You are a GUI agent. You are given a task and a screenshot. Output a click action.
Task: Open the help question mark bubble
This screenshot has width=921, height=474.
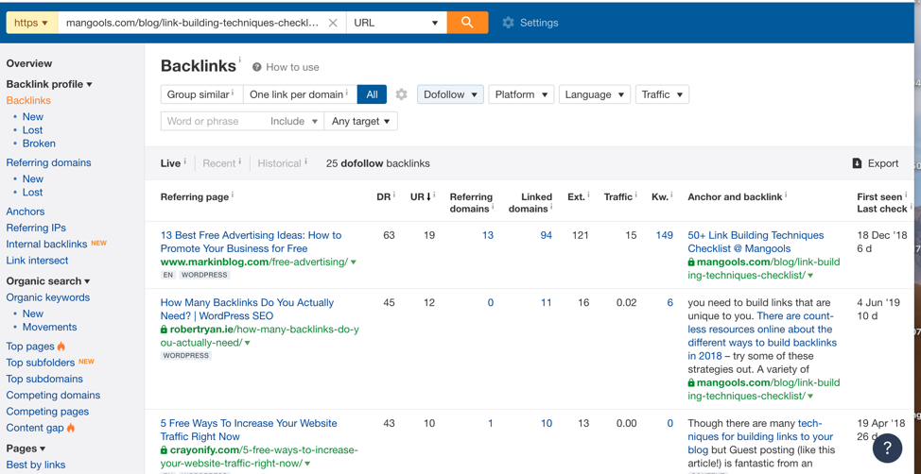[x=888, y=449]
